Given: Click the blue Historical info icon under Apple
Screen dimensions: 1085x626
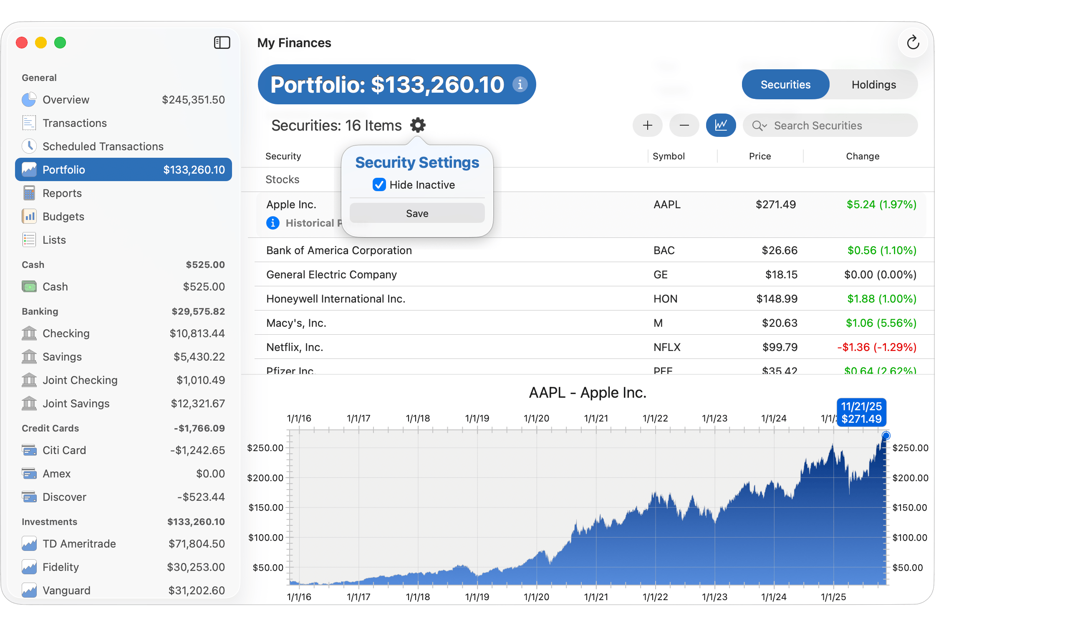Looking at the screenshot, I should (273, 223).
